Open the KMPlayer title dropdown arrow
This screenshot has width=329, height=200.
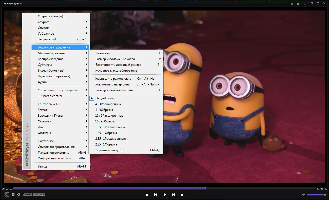coord(21,4)
